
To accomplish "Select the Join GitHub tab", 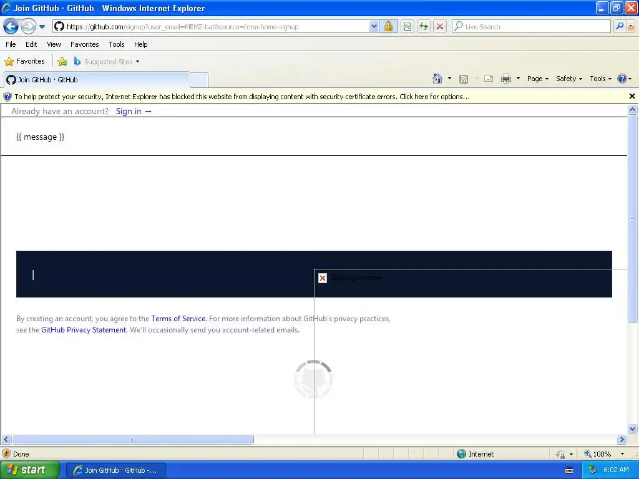I will [97, 80].
